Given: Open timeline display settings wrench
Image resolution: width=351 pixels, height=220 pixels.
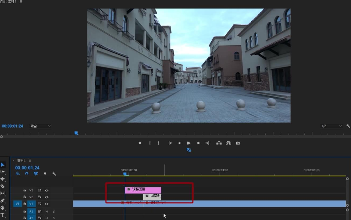Looking at the screenshot, I should pyautogui.click(x=54, y=174).
